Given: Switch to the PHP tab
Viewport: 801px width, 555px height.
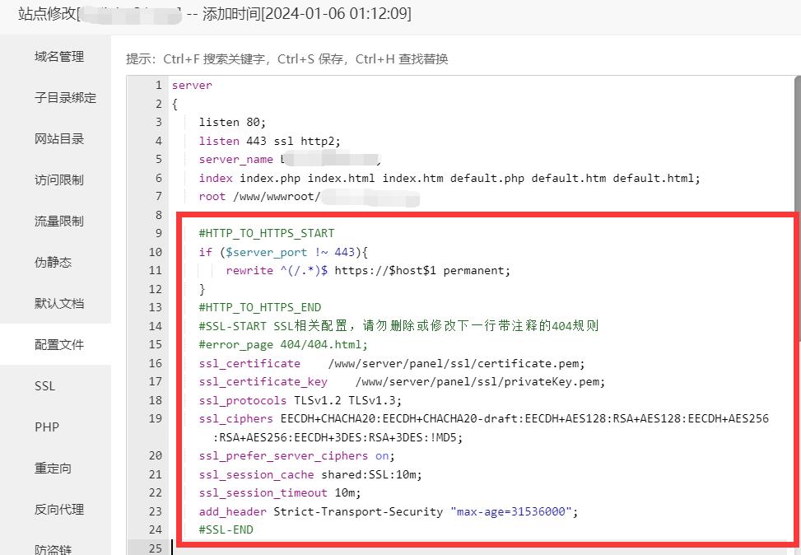Looking at the screenshot, I should 46,427.
